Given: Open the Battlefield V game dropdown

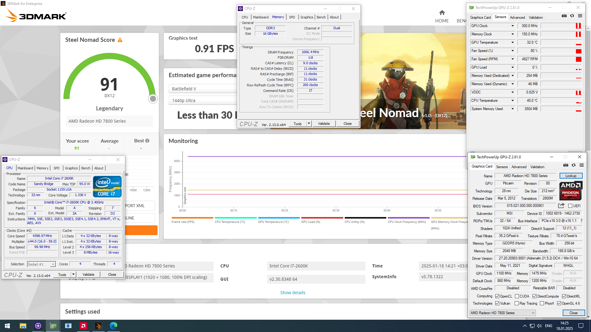Looking at the screenshot, I should [x=203, y=89].
